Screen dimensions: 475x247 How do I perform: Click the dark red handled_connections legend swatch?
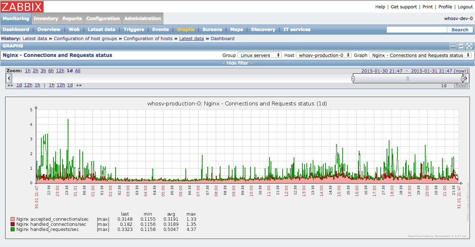point(12,224)
